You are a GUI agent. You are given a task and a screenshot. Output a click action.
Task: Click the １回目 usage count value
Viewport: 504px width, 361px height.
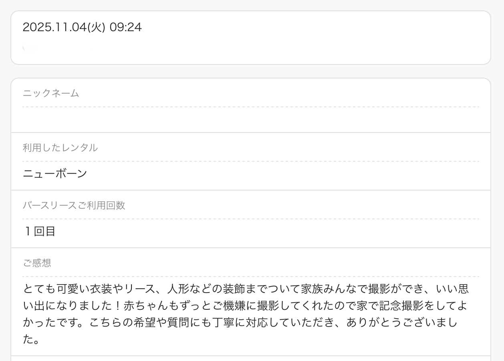[39, 231]
